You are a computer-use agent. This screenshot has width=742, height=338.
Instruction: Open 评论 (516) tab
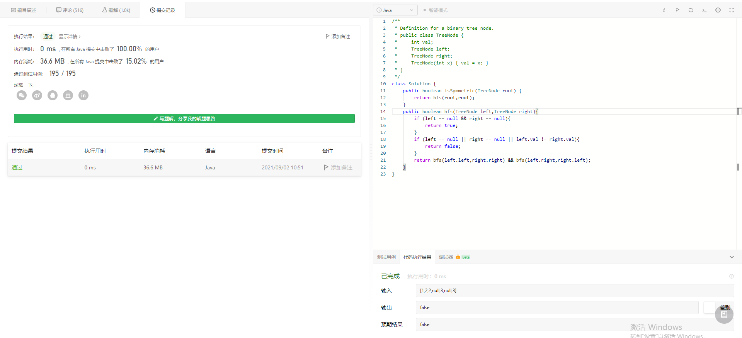(70, 10)
